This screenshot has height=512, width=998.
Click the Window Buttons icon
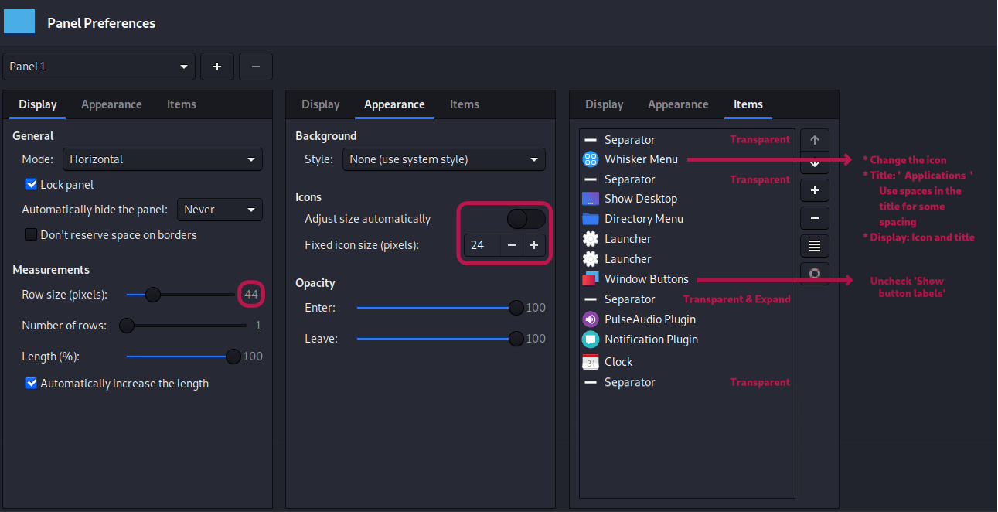coord(590,278)
